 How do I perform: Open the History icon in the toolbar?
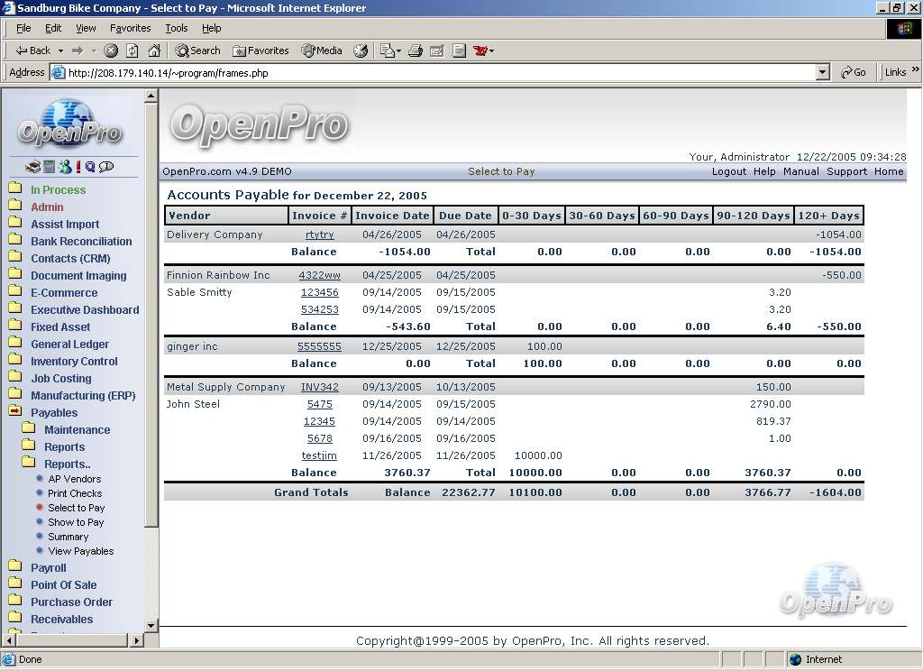[361, 51]
